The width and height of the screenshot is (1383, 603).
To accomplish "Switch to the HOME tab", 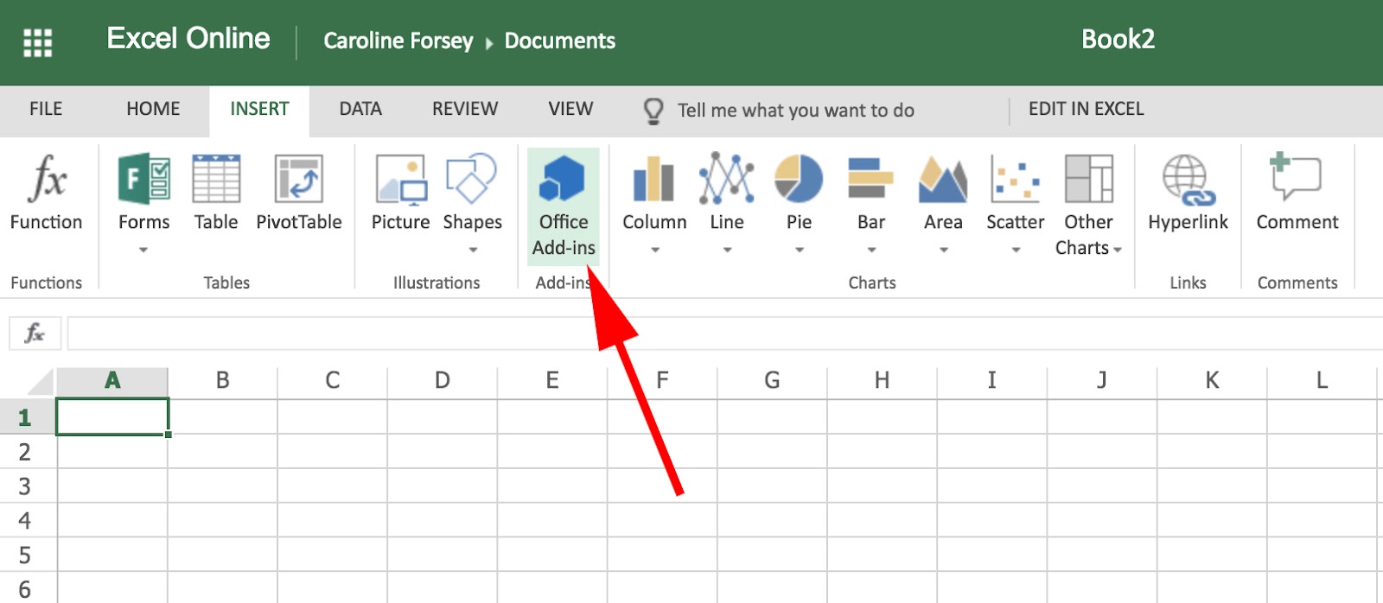I will pos(153,109).
